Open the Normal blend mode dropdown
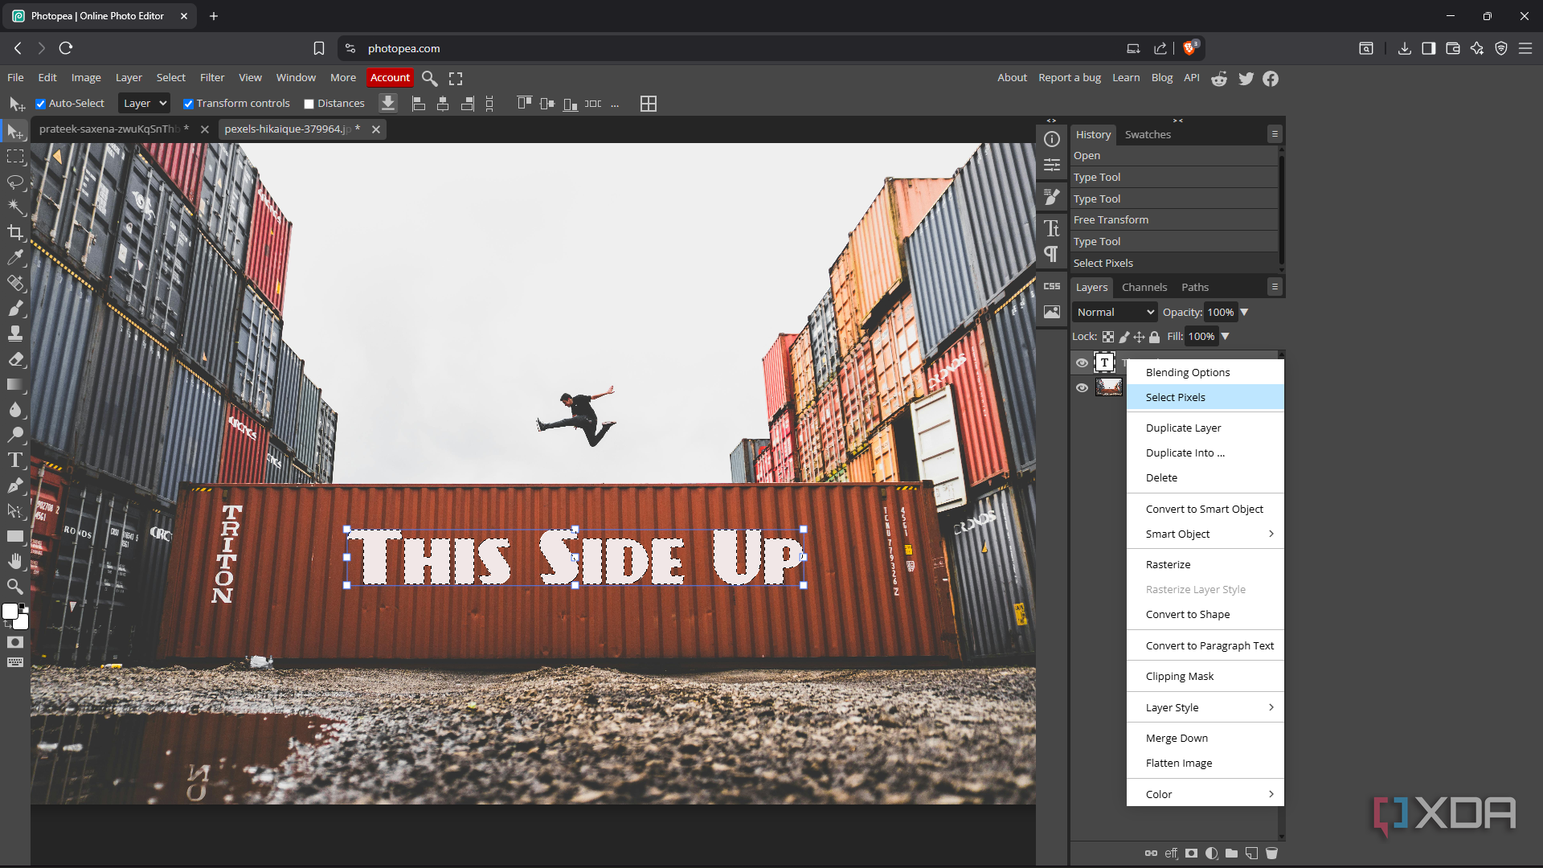The height and width of the screenshot is (868, 1543). point(1115,313)
